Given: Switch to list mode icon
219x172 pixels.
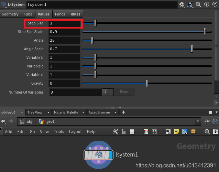Looking at the screenshot, I should pos(132,132).
